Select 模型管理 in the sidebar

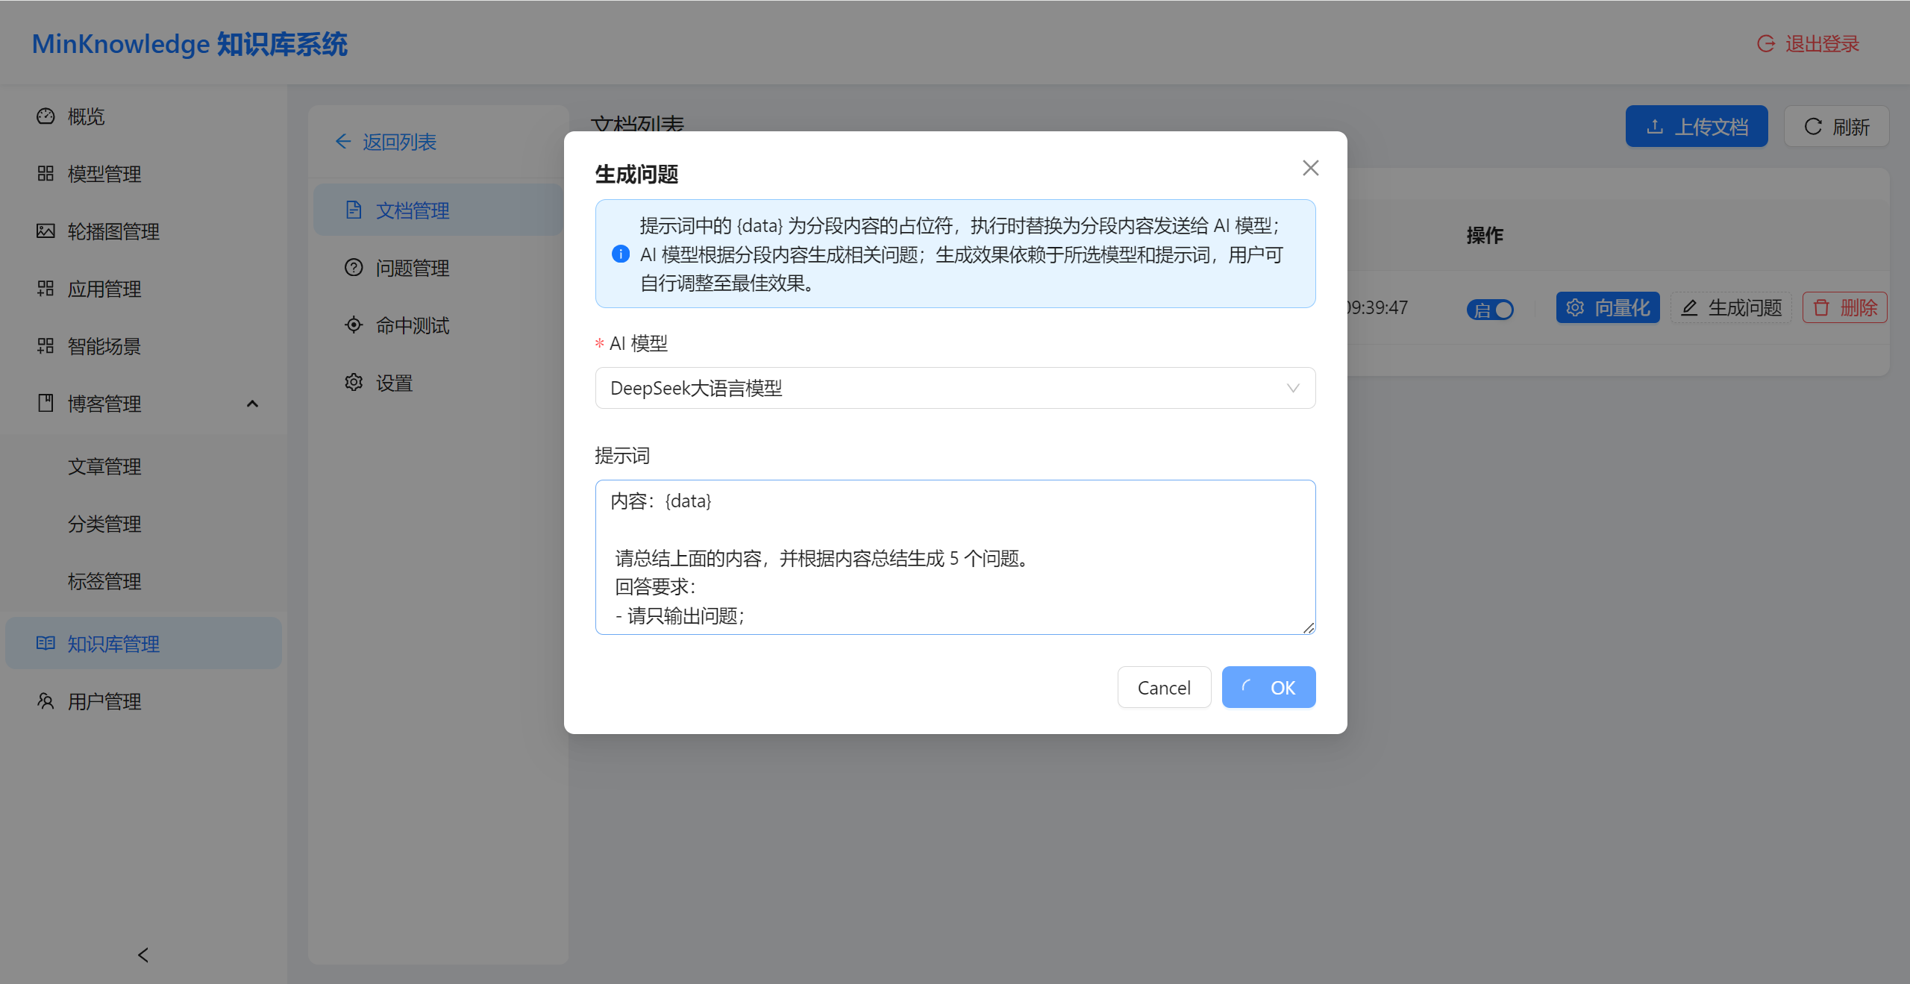[x=103, y=174]
